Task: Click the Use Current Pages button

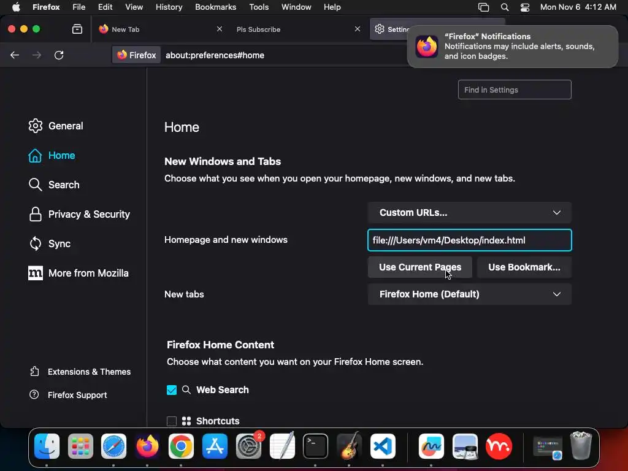Action: tap(420, 267)
